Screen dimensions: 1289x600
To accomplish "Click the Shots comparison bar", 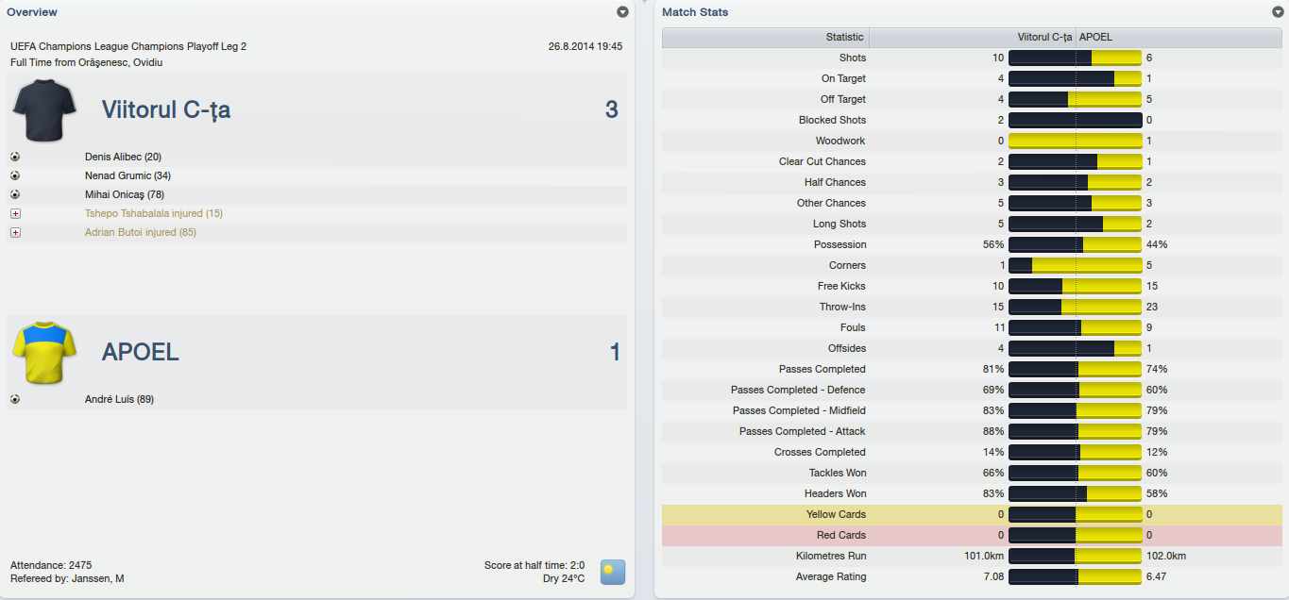I will 1076,58.
